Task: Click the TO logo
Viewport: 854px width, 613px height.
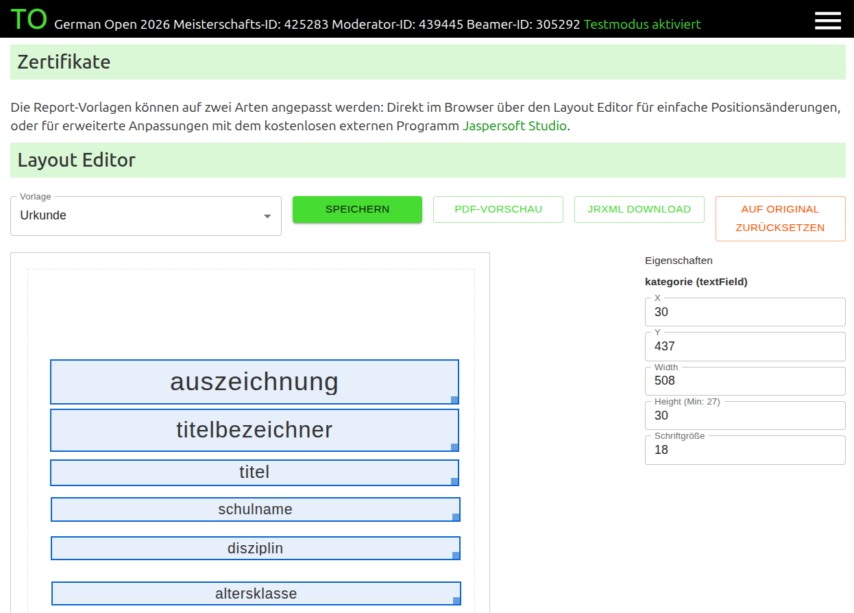Action: (x=29, y=19)
